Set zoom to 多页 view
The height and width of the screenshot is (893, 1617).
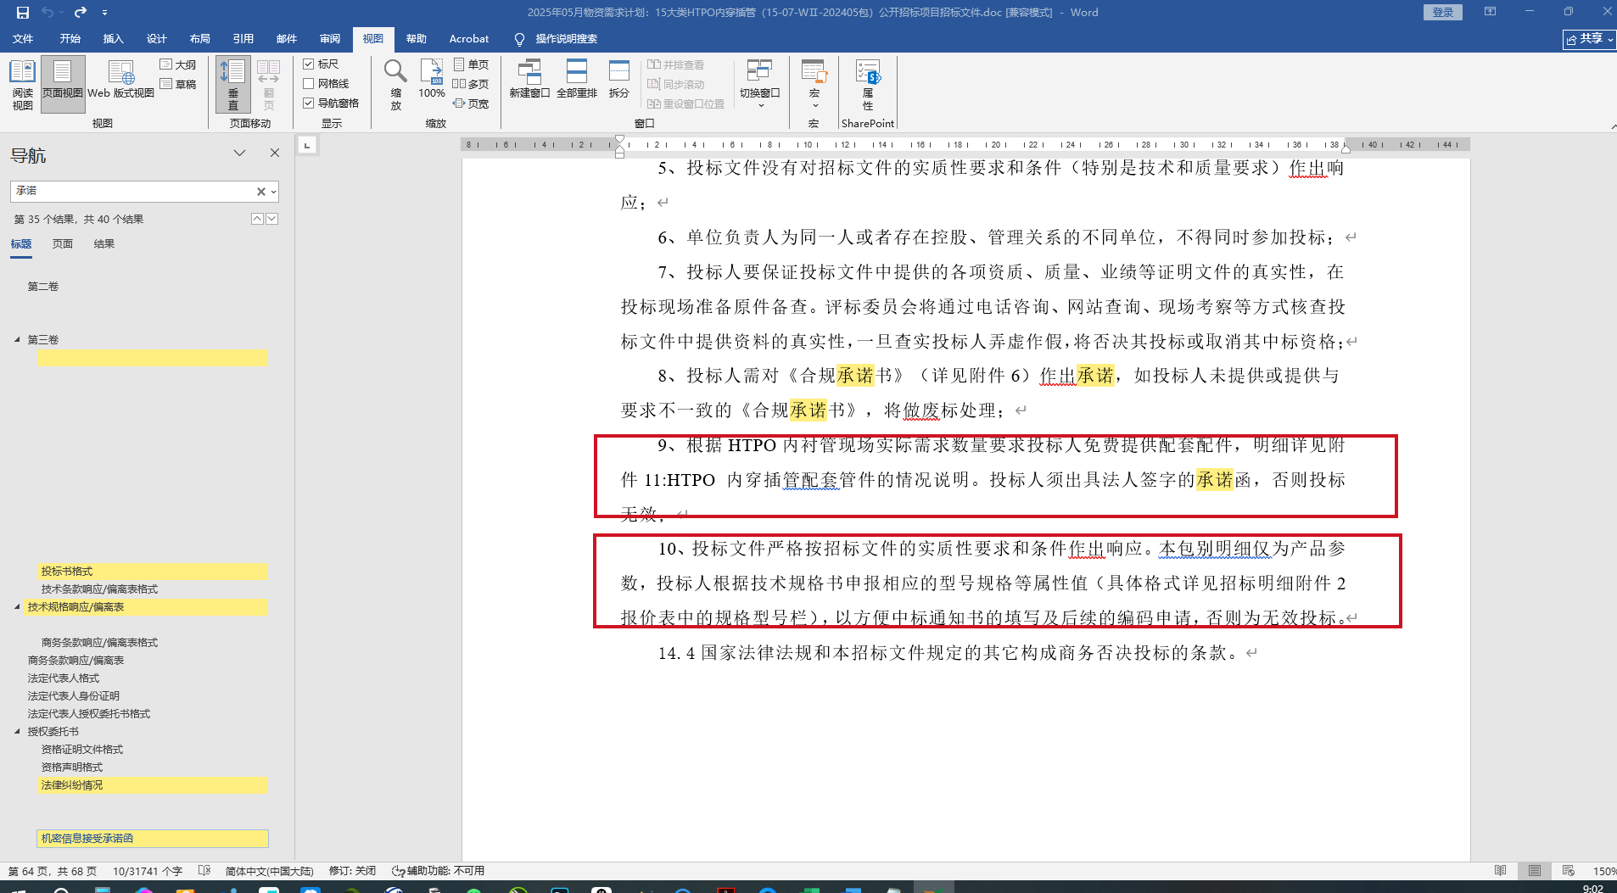click(472, 84)
